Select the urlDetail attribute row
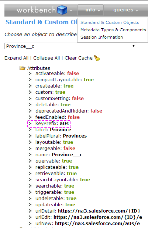 click(88, 211)
